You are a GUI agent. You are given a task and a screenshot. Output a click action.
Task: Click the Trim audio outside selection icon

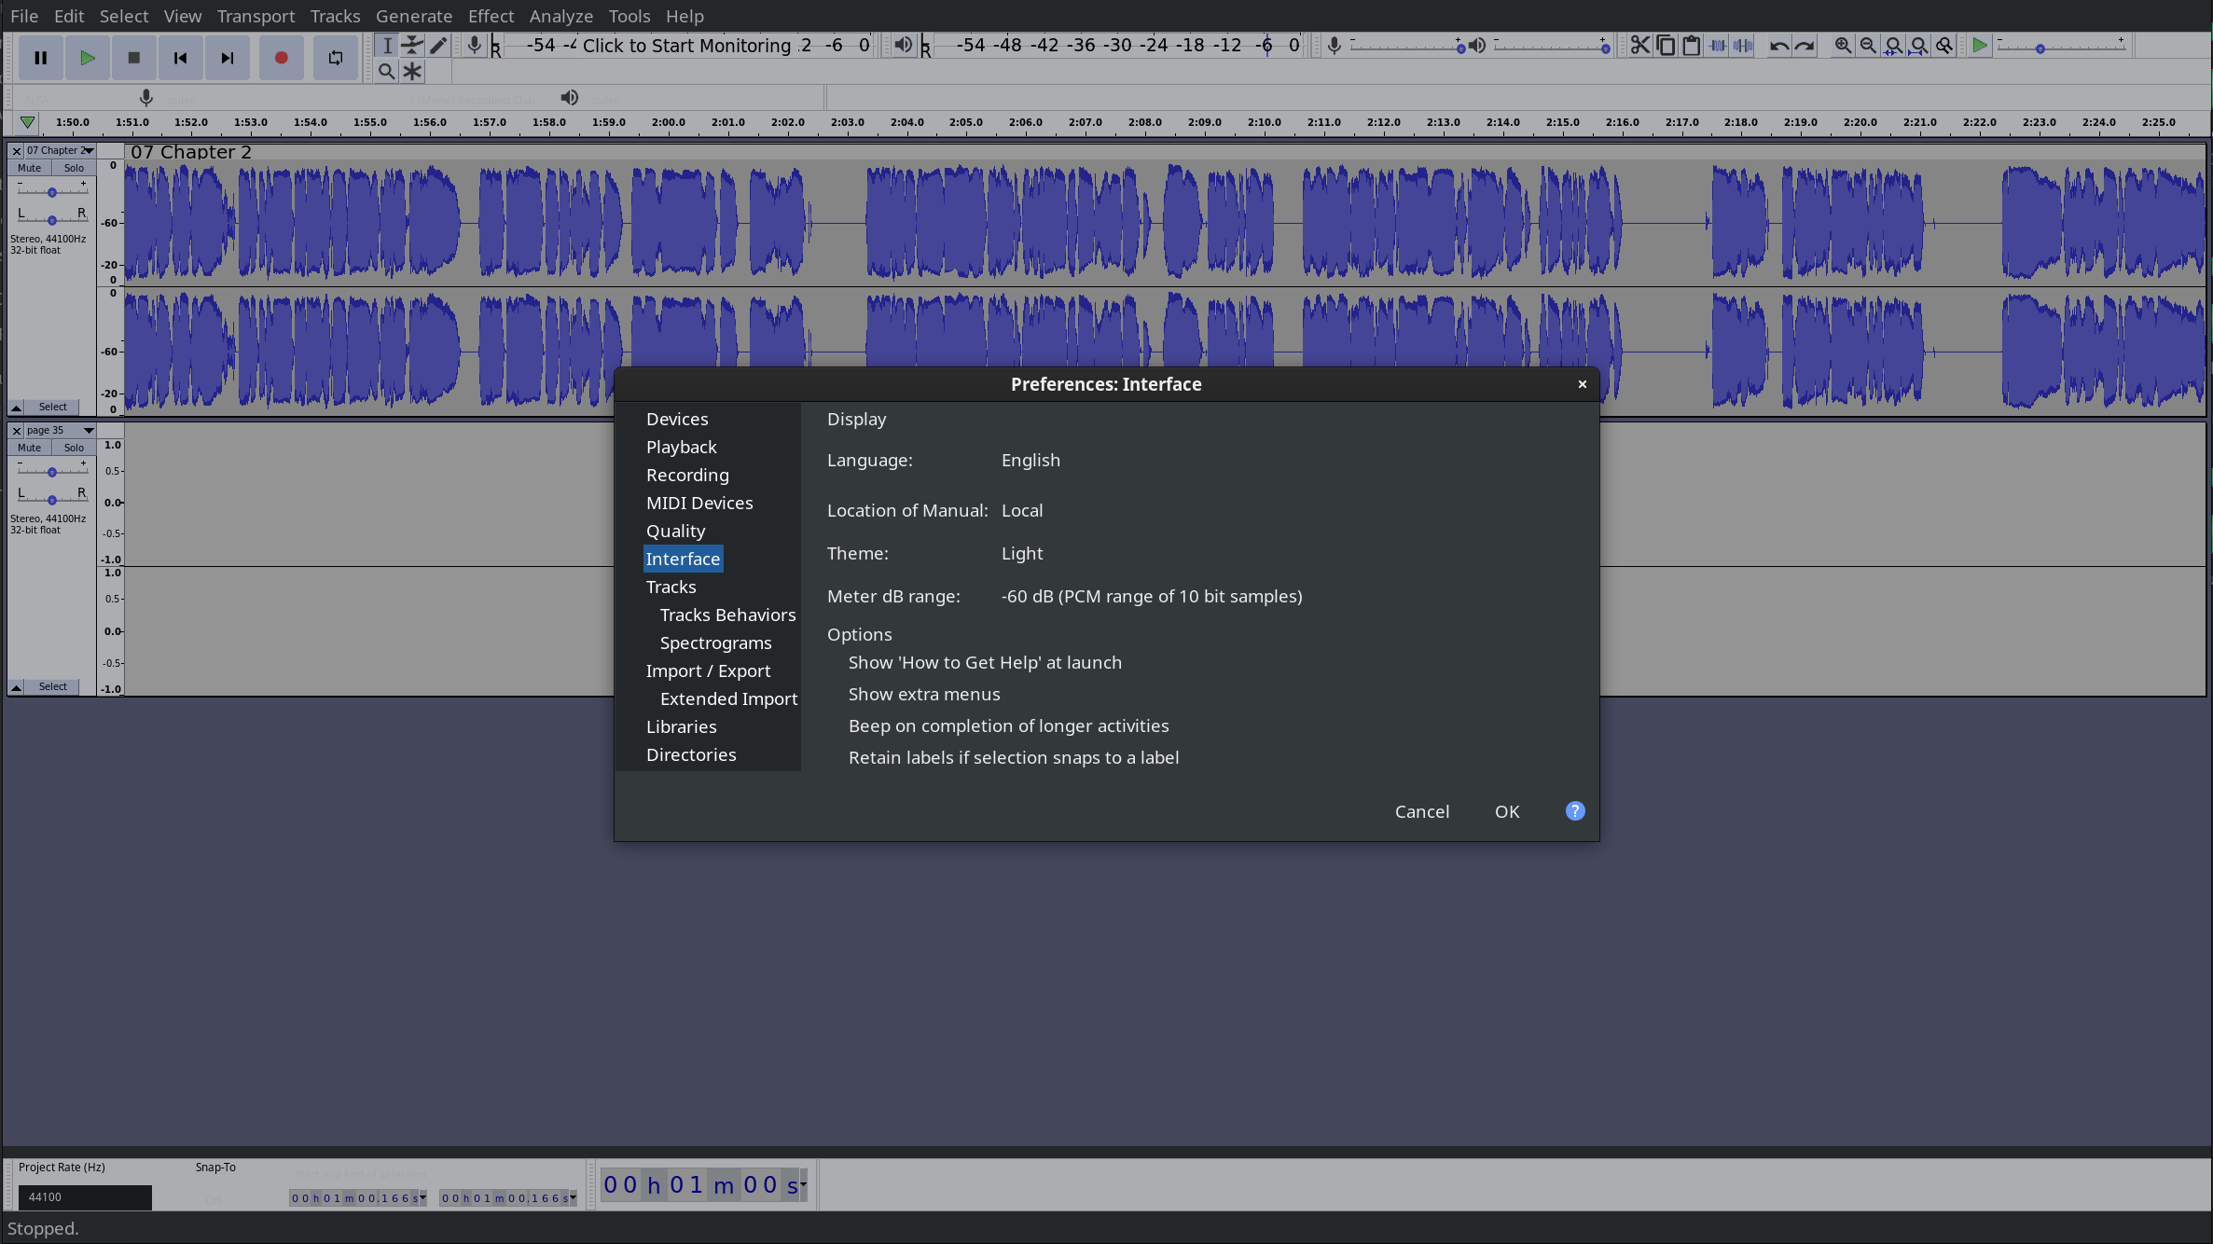(x=1717, y=45)
